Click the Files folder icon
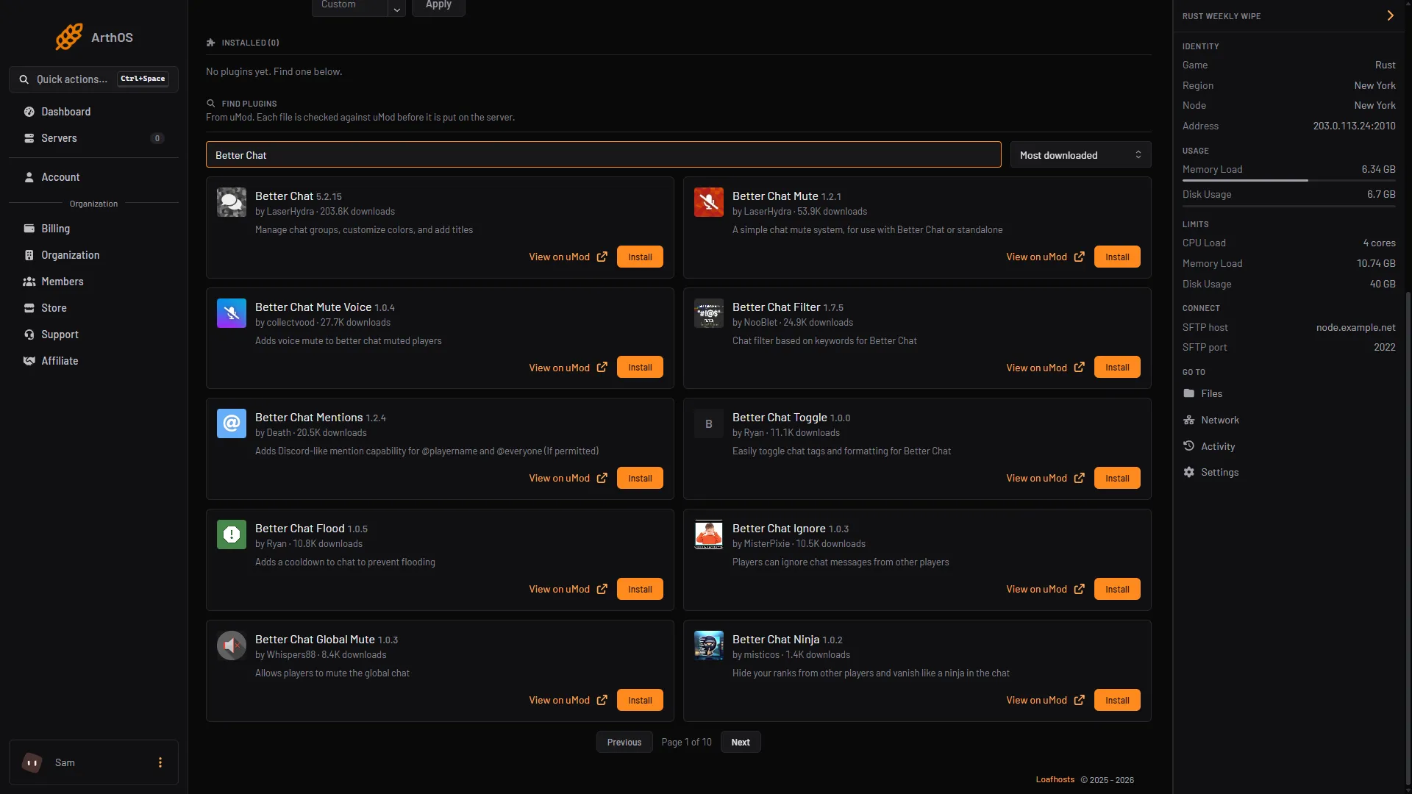Image resolution: width=1412 pixels, height=794 pixels. [x=1189, y=393]
